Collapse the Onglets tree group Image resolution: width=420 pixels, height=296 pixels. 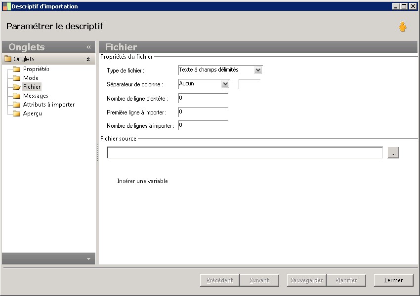coord(88,59)
